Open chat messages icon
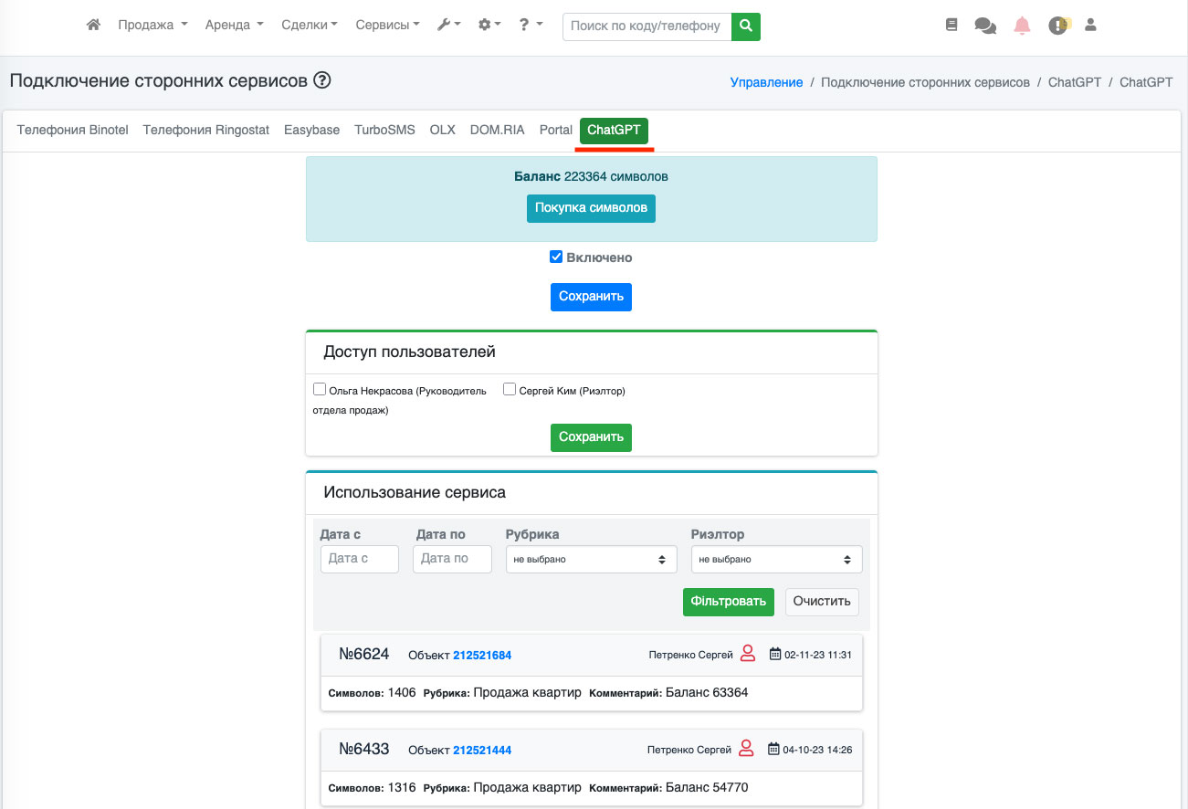 (985, 26)
